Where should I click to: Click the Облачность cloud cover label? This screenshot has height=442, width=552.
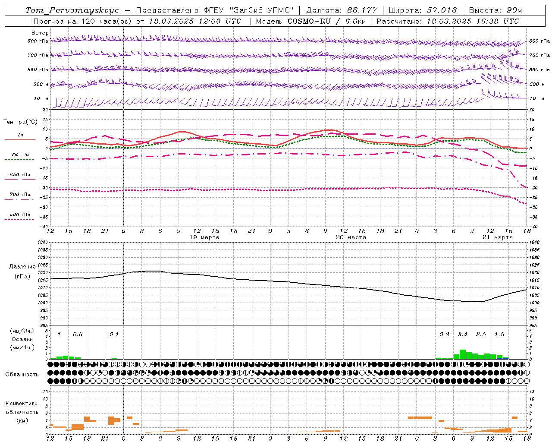click(x=22, y=375)
